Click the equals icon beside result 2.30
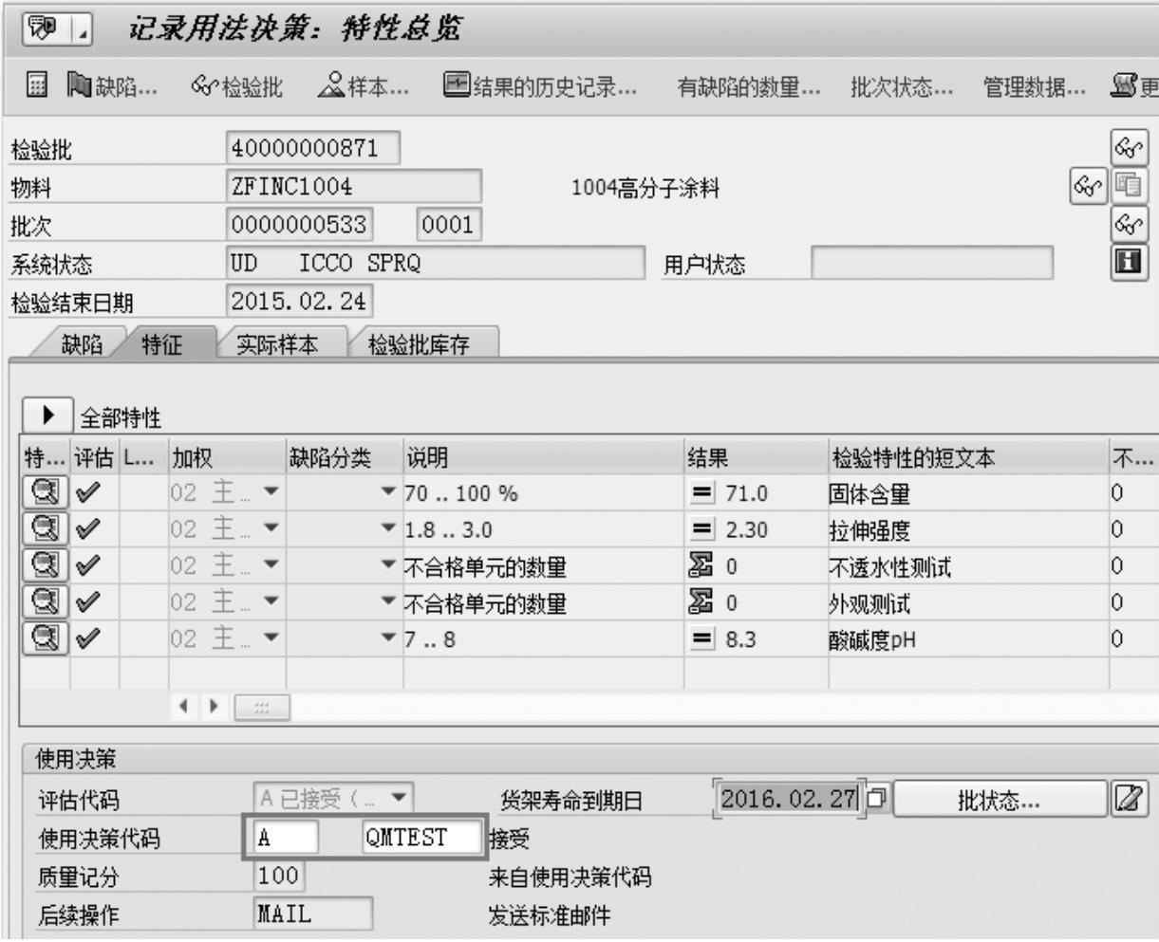Screen dimensions: 1159x942 point(702,531)
